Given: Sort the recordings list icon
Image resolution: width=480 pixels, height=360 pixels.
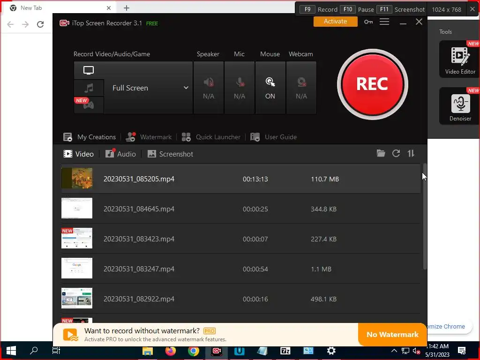Looking at the screenshot, I should click(x=411, y=153).
